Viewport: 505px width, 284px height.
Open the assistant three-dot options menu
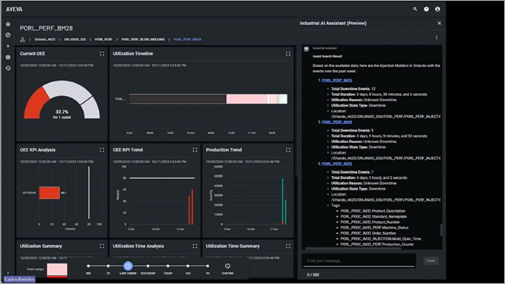pos(437,37)
